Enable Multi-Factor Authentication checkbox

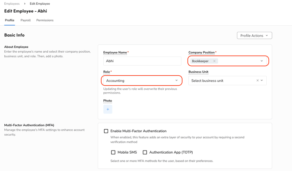[x=106, y=131]
